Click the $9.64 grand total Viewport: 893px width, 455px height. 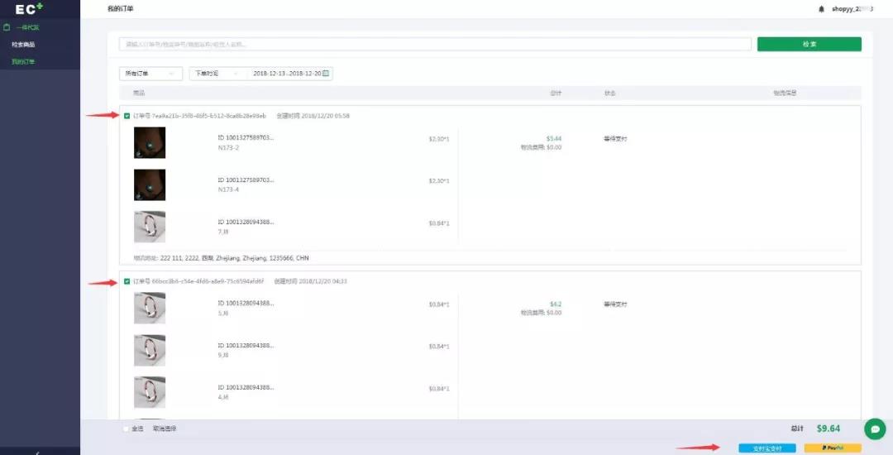pyautogui.click(x=828, y=429)
